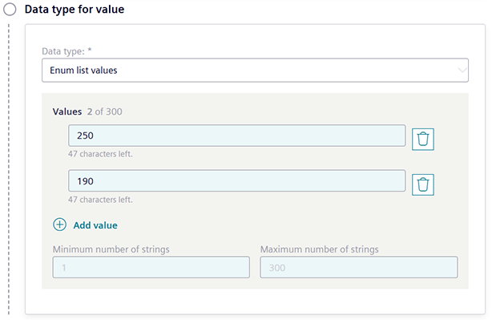Select the Data type for value step circle

(x=10, y=10)
